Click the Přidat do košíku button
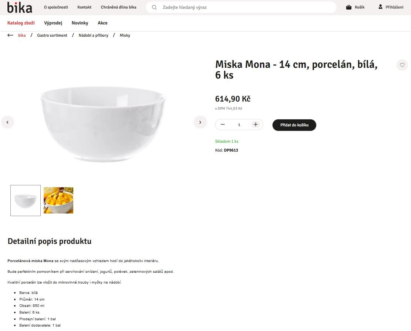Image resolution: width=411 pixels, height=331 pixels. coord(294,125)
